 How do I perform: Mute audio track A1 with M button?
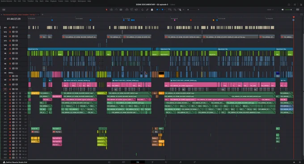(x=20, y=93)
